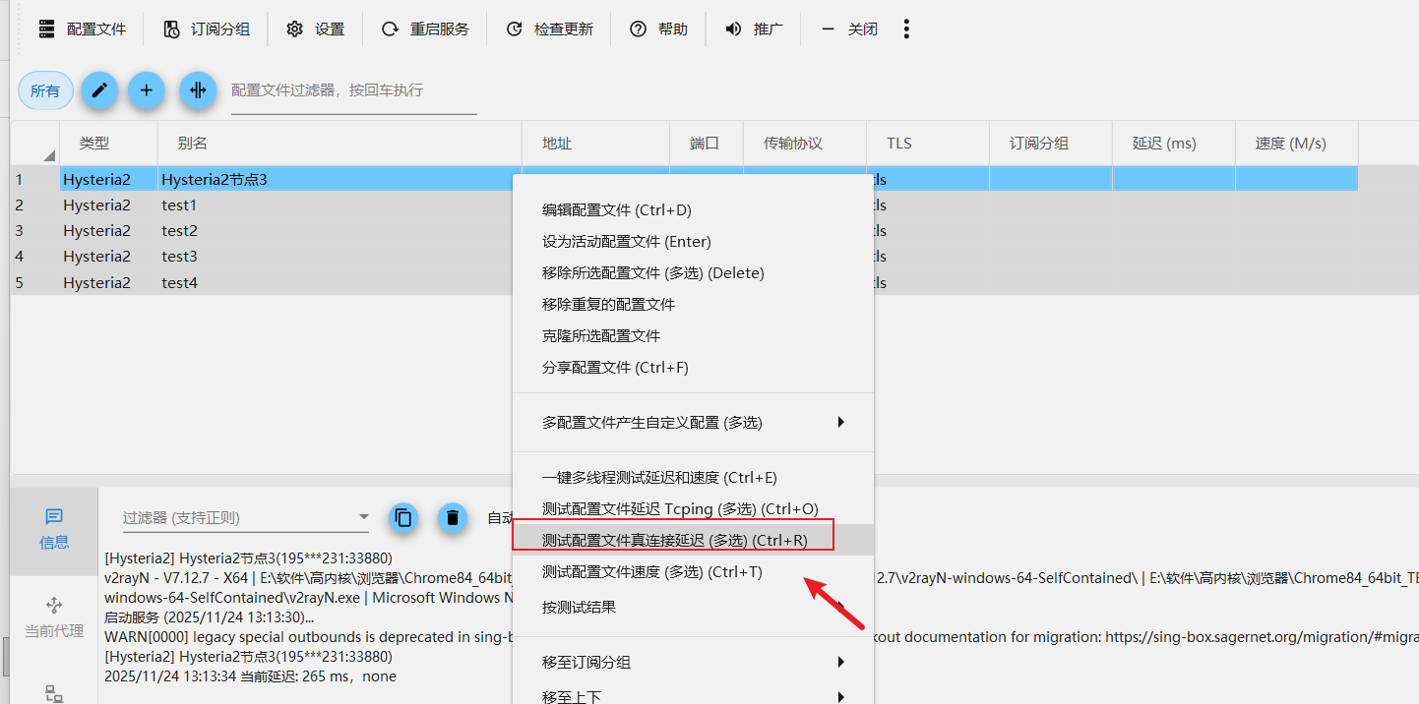
Task: Click 检查更新 in the toolbar
Action: click(550, 29)
